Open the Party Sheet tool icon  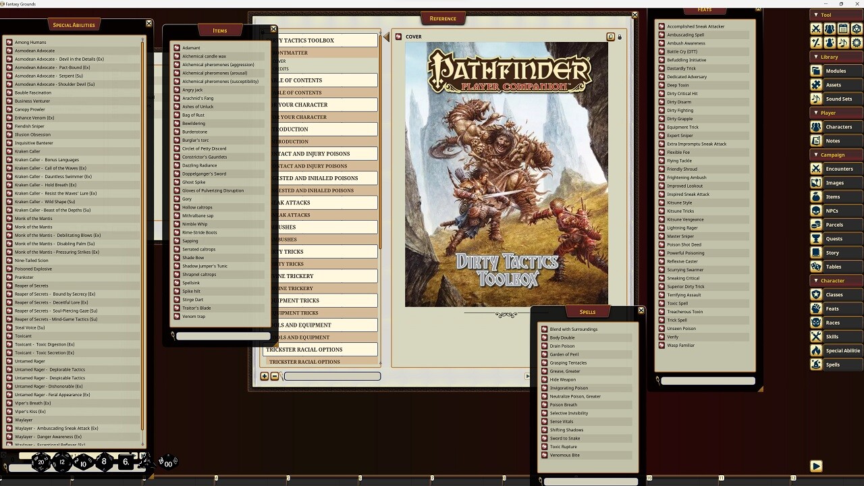point(830,28)
